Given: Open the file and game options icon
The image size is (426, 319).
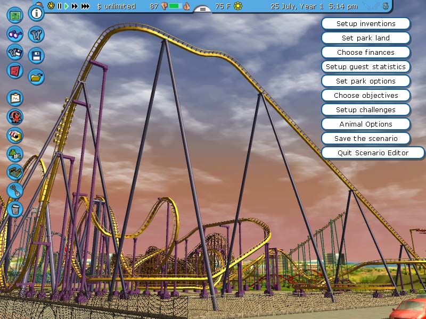Looking at the screenshot, I should [x=15, y=52].
